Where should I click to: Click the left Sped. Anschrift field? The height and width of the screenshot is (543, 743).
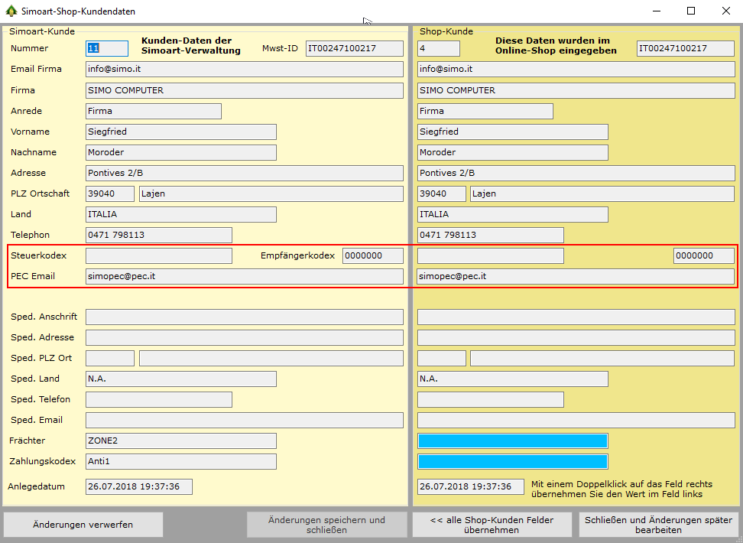tap(244, 317)
